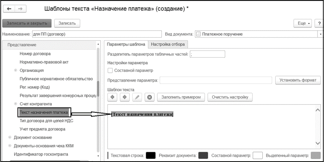Click the Заполнить примером button
324x162 pixels.
[181, 97]
